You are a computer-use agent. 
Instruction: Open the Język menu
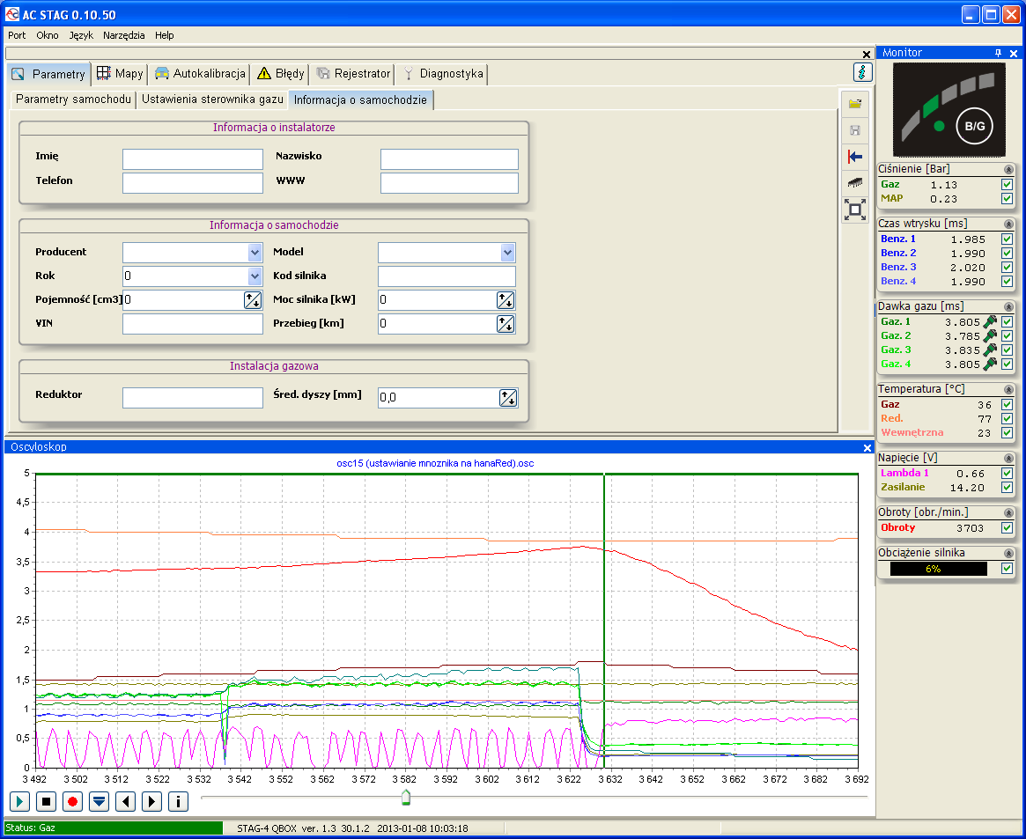(81, 35)
